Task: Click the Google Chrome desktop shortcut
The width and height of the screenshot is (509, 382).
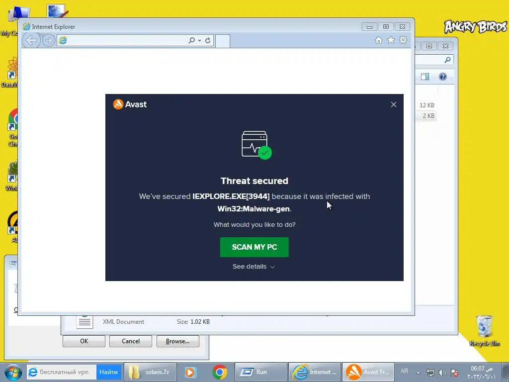Action: pos(13,128)
